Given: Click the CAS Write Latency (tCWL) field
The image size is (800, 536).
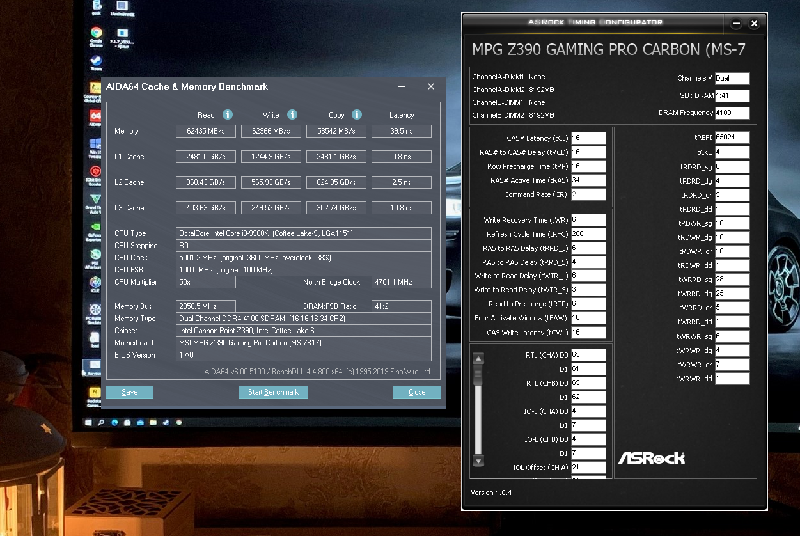Looking at the screenshot, I should pos(588,332).
